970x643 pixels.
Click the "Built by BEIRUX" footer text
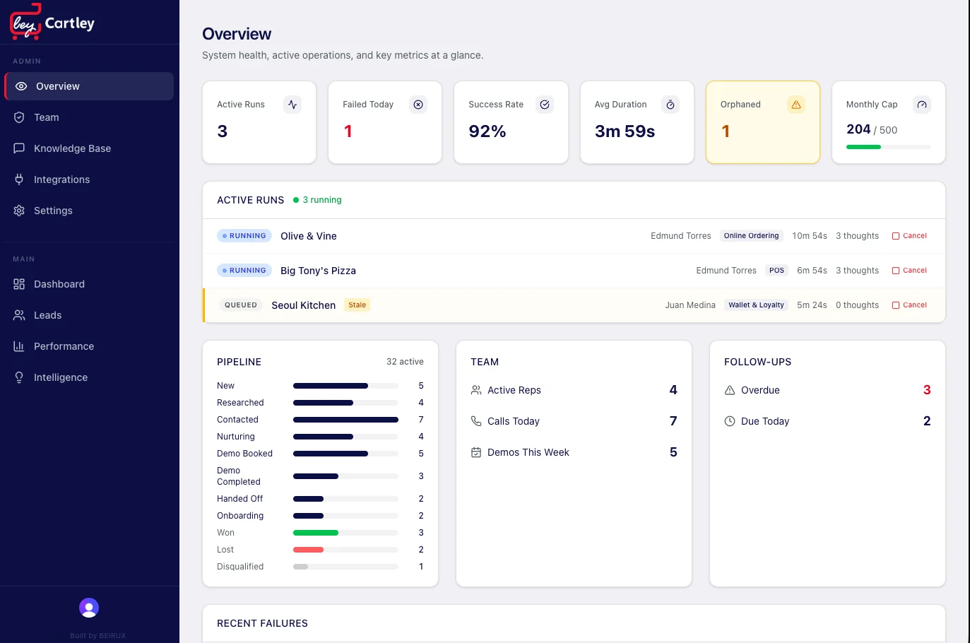coord(97,636)
